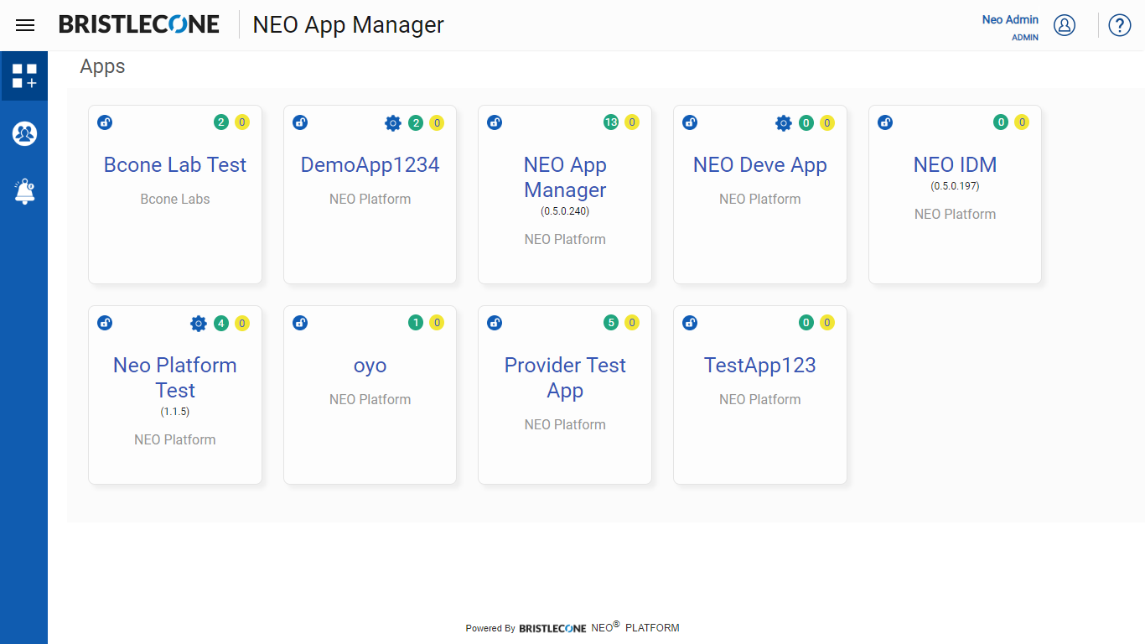Click the Bristlecone header logo
1145x644 pixels.
[x=139, y=24]
